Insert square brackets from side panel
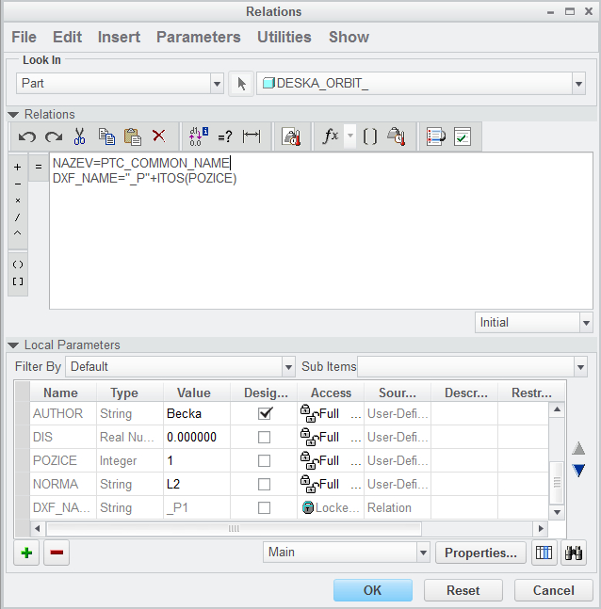Screen dimensions: 601x609 tap(18, 281)
